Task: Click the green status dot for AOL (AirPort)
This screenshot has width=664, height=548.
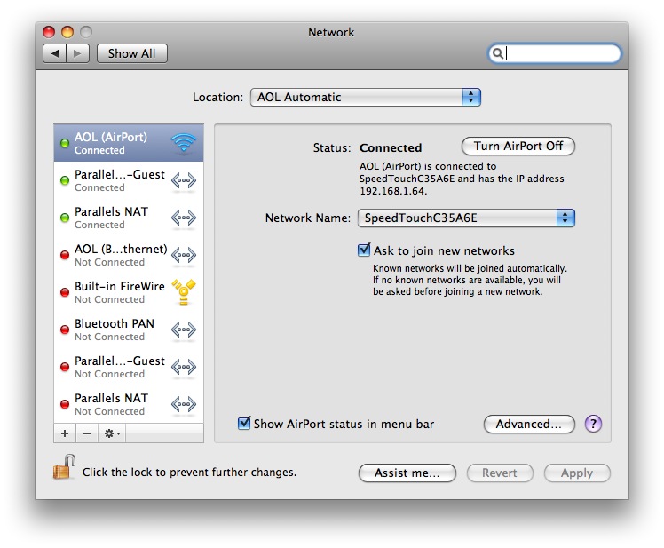Action: (65, 143)
